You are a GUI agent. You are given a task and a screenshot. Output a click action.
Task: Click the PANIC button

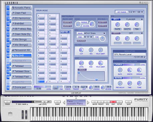point(57,102)
